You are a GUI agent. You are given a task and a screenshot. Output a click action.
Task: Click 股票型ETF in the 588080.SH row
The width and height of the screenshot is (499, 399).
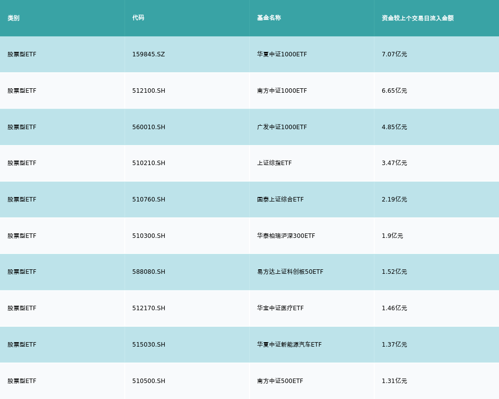click(x=22, y=272)
